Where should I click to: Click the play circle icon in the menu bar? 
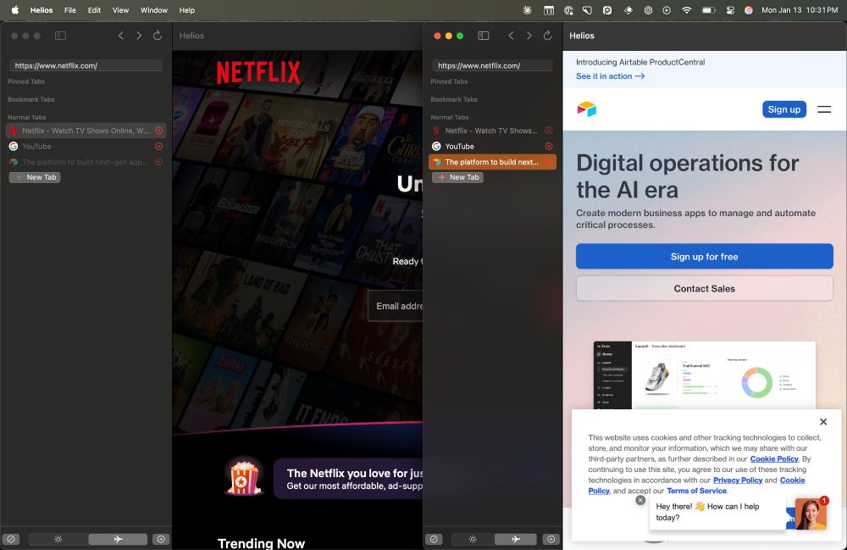pos(667,10)
